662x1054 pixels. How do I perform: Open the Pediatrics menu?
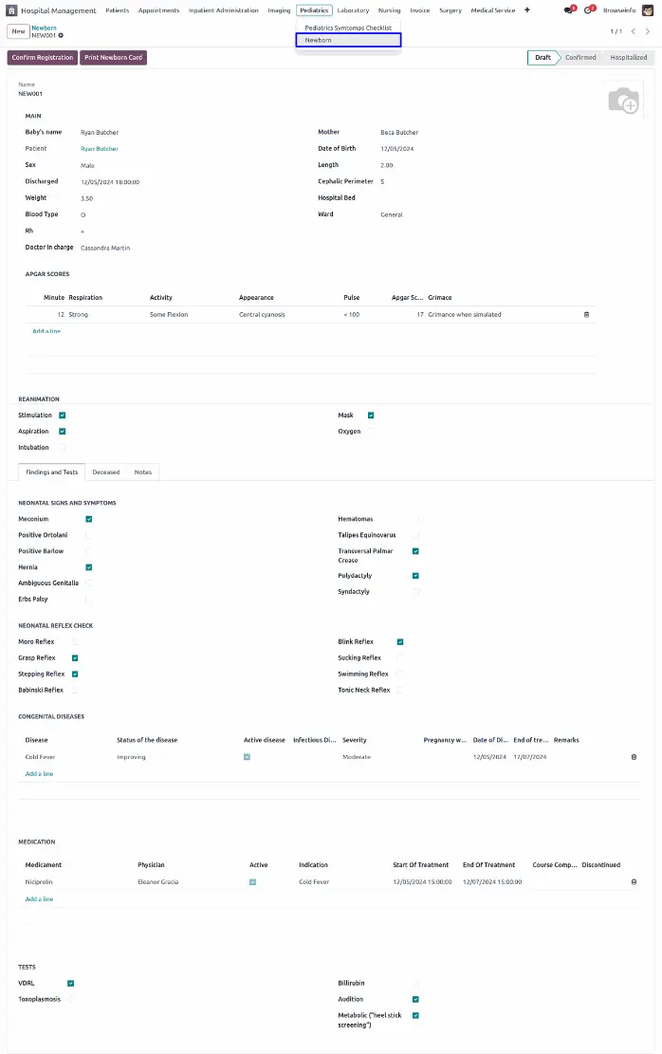pyautogui.click(x=314, y=10)
